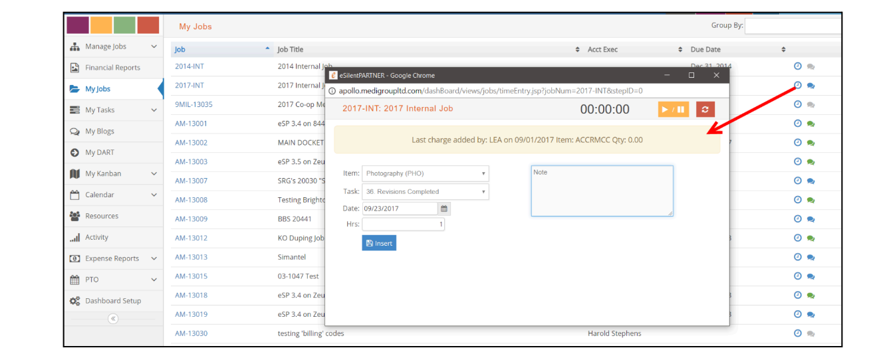
Task: Open the Task dropdown Revisions Completed
Action: 426,191
